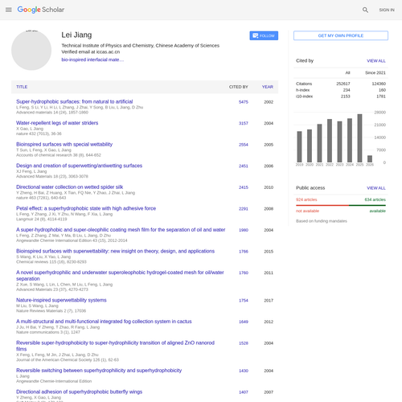Screen dimensions: 402x402
Task: Open Water-repellent legs of water striders
Action: 57,123
